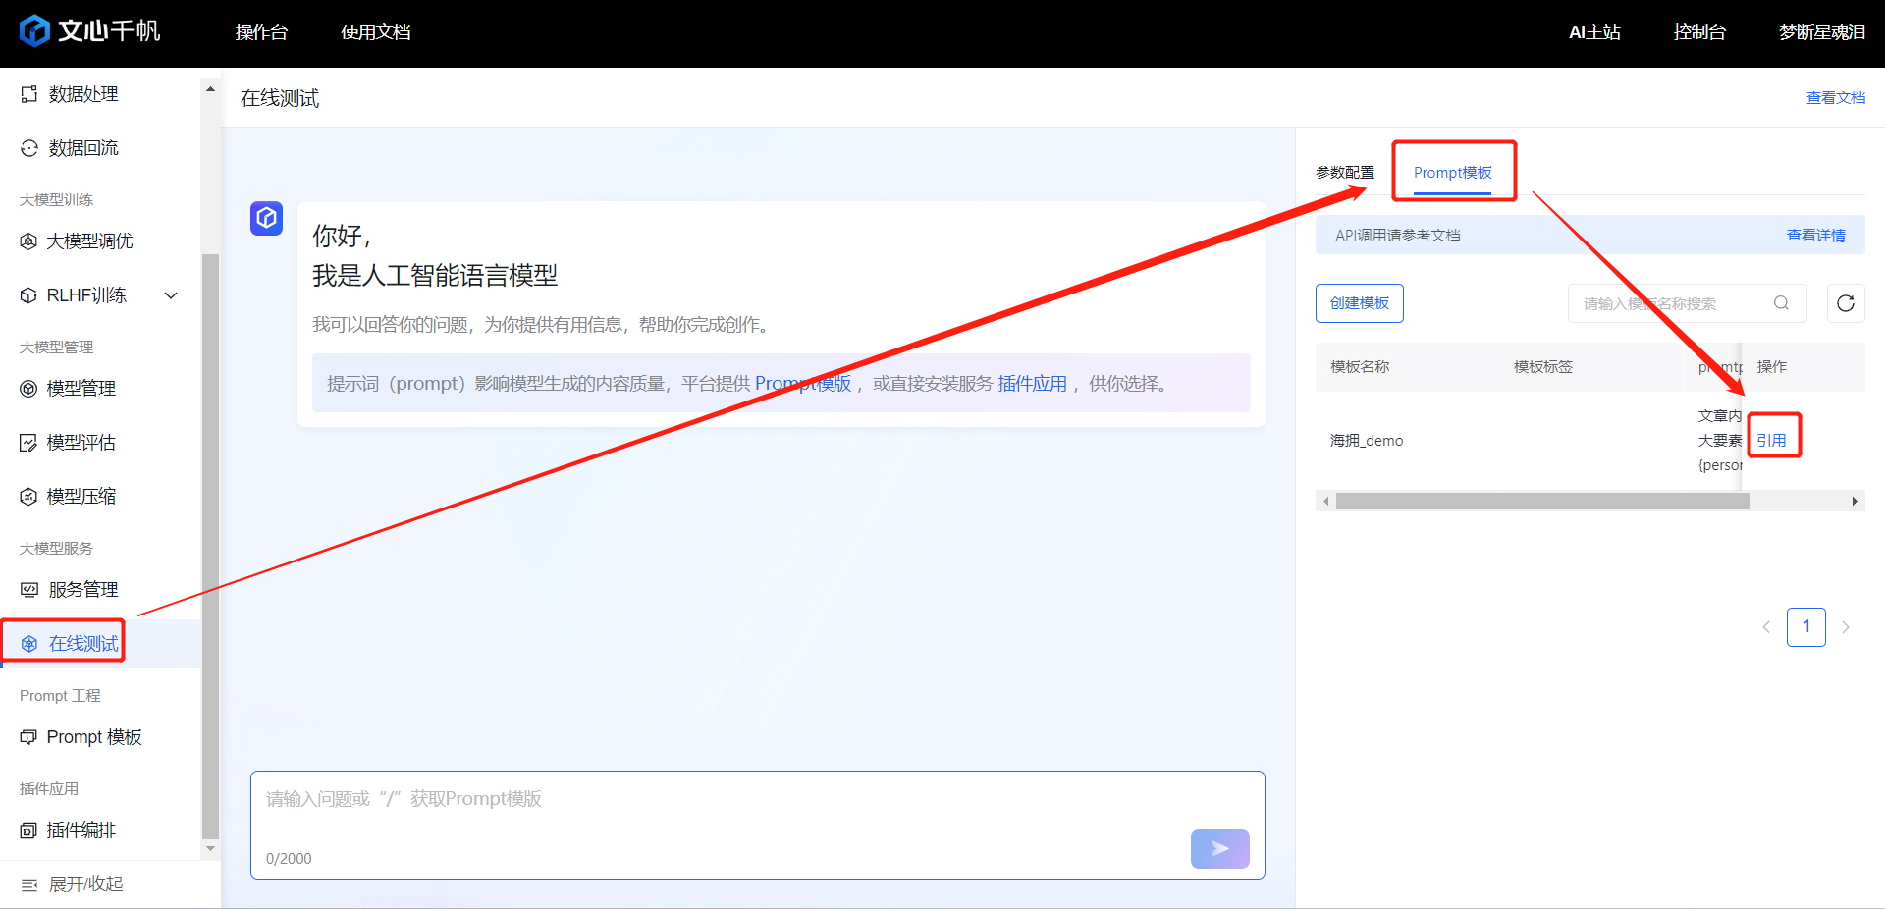Click the table scrollbar left arrow
The image size is (1885, 909).
tap(1326, 502)
